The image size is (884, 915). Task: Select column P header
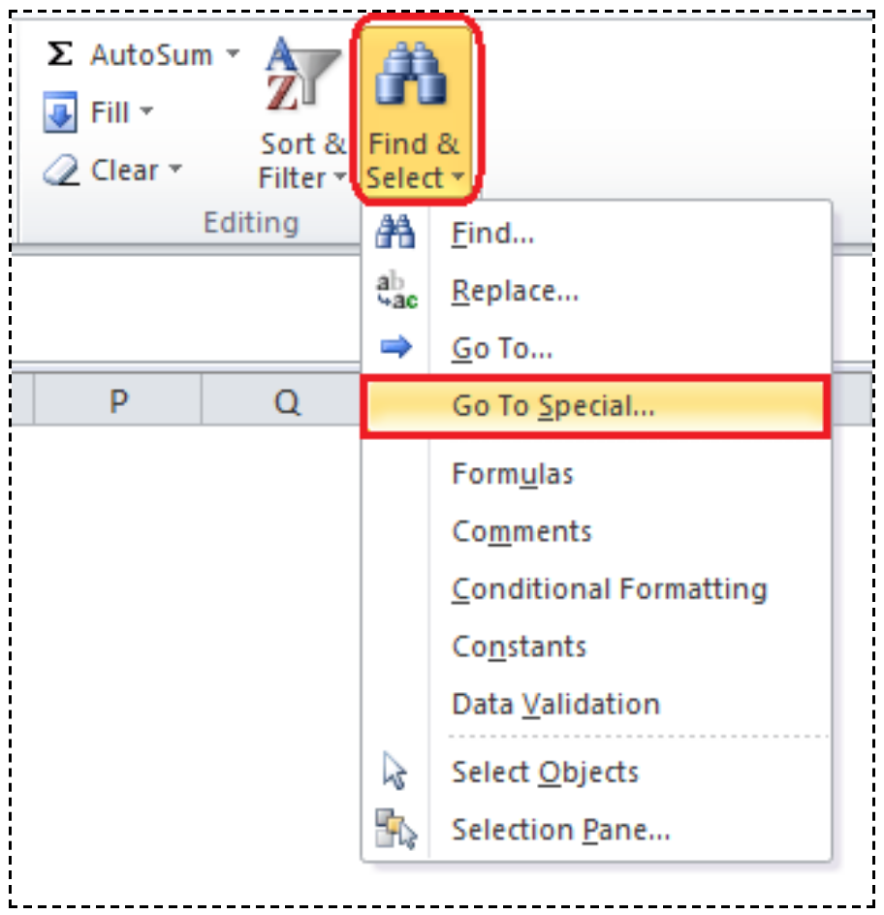[118, 400]
